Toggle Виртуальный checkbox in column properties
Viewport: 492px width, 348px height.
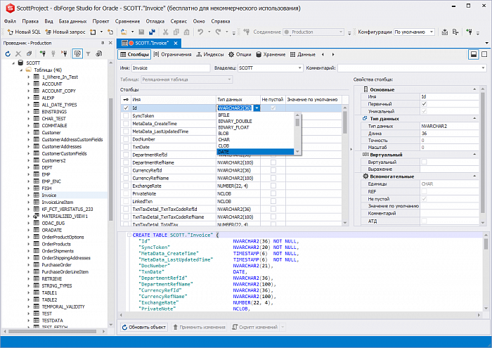pyautogui.click(x=425, y=162)
